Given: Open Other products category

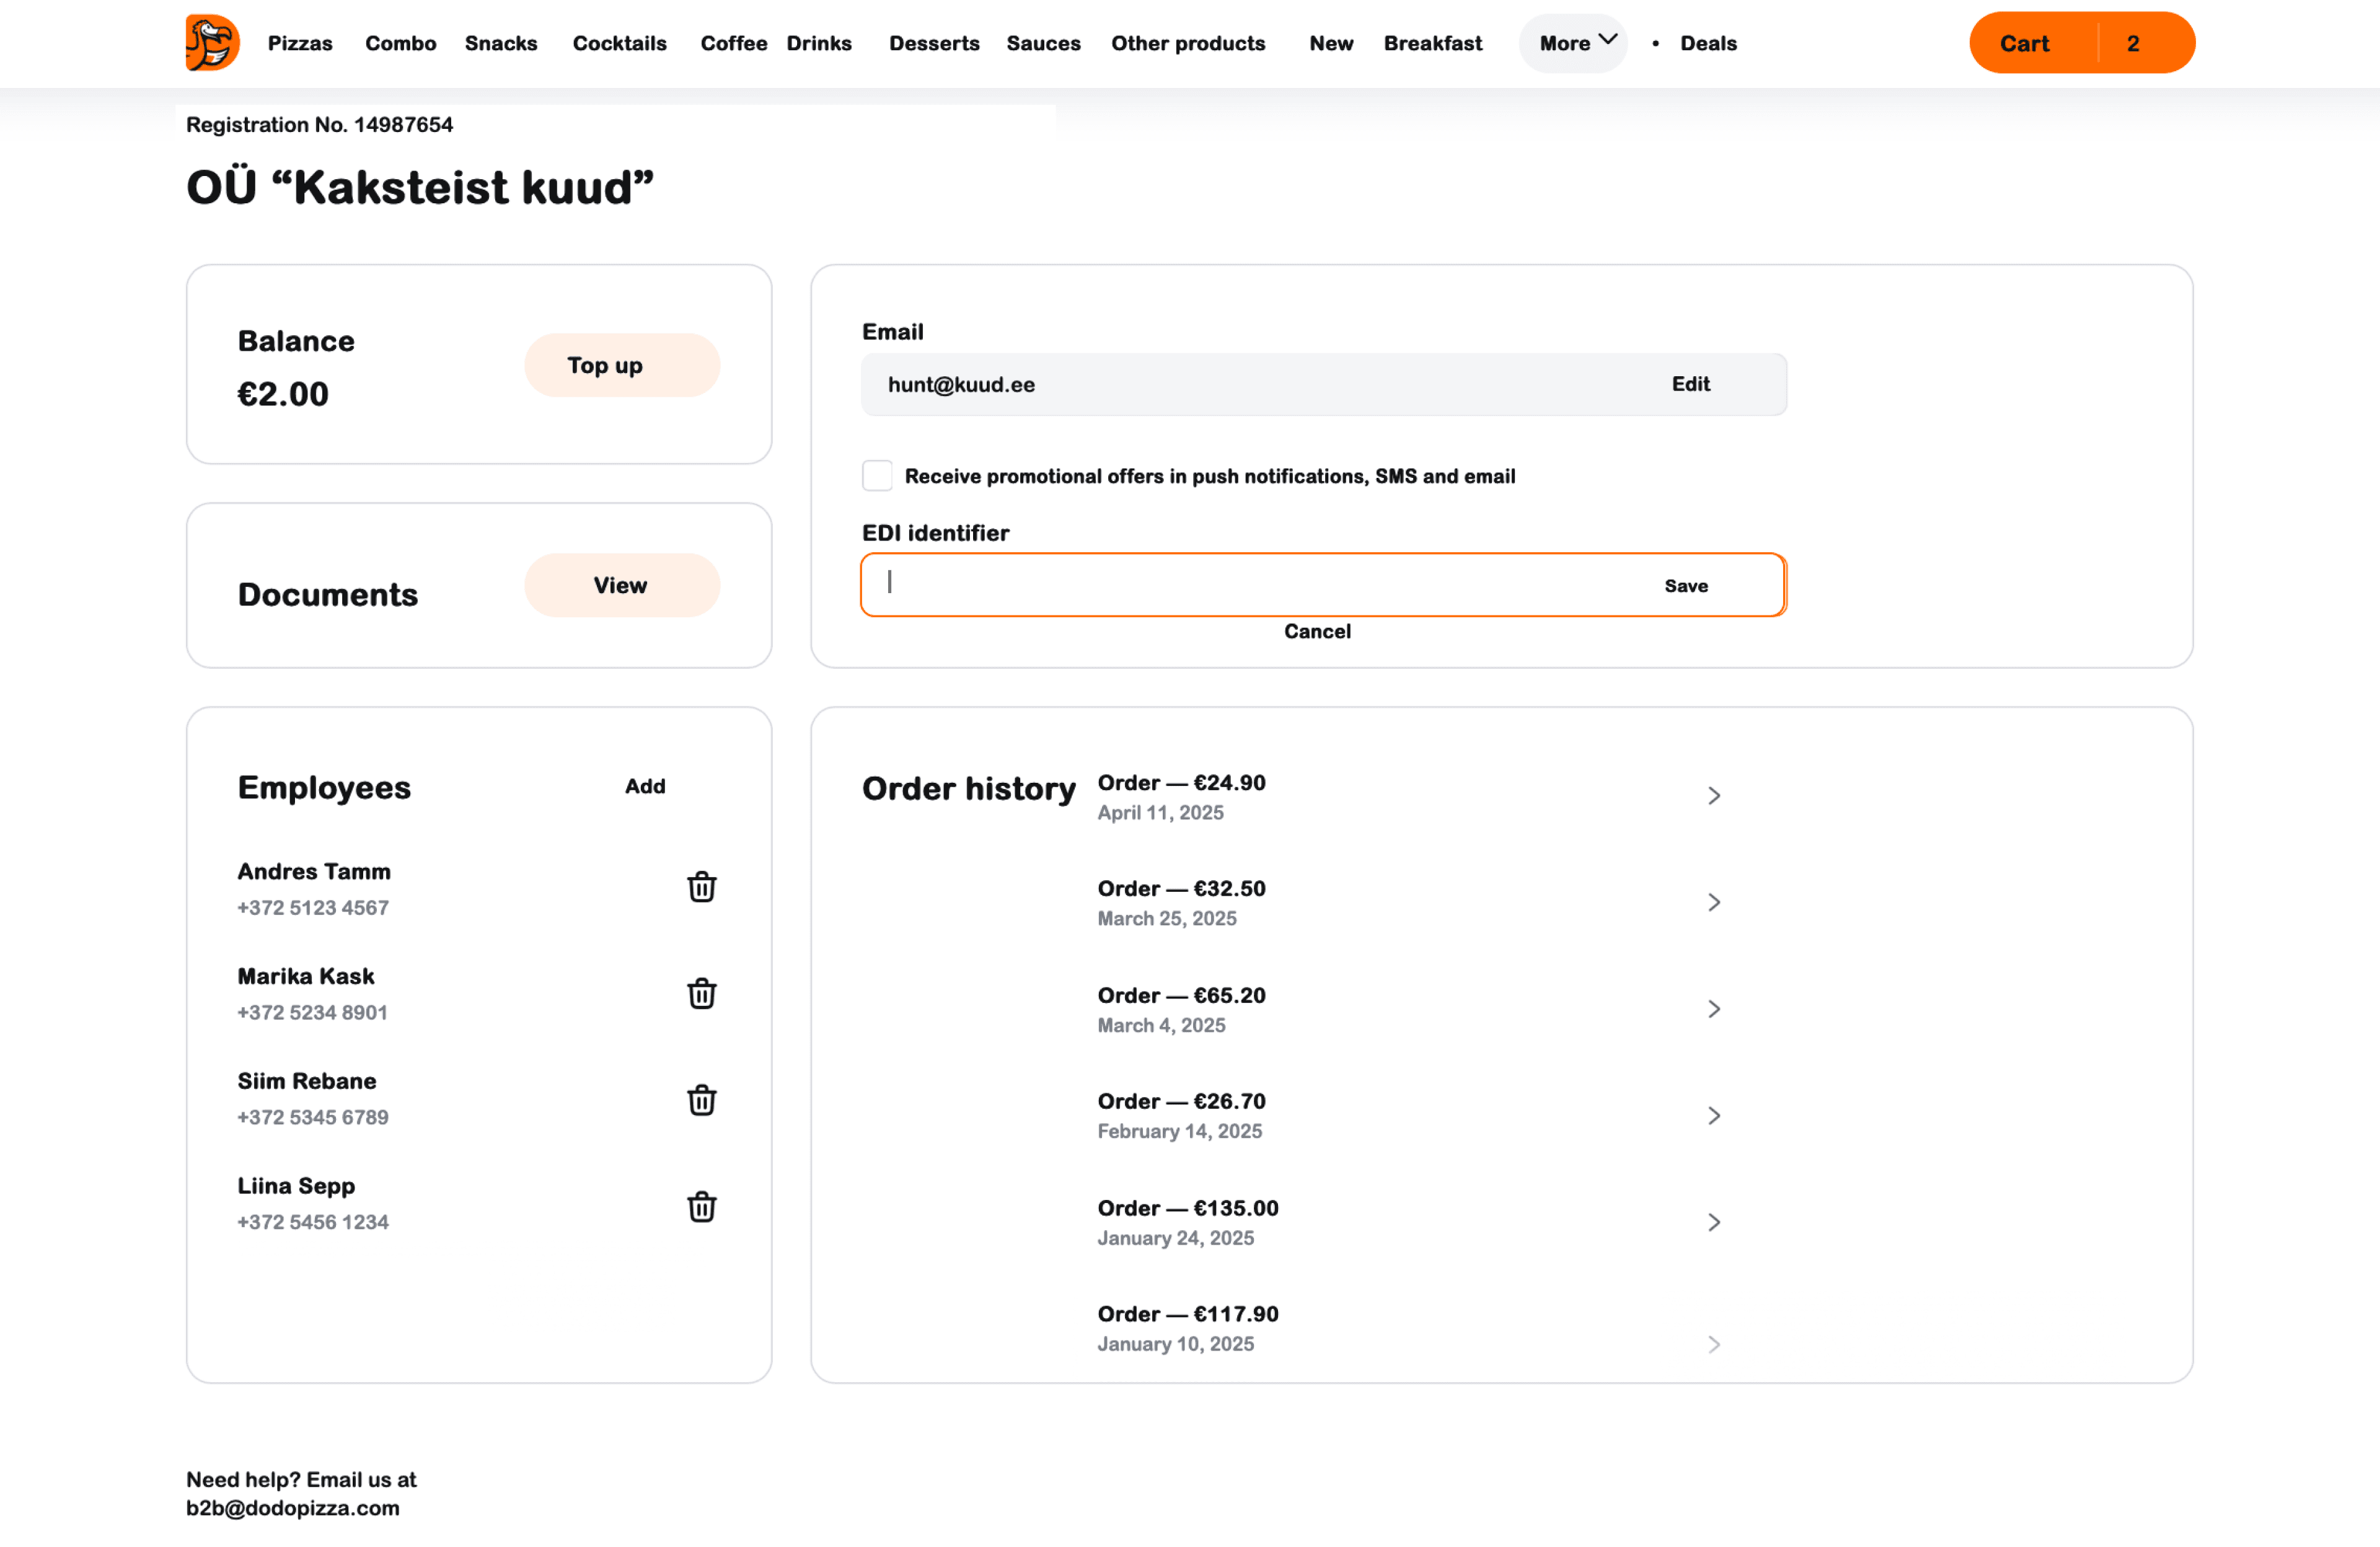Looking at the screenshot, I should click(1188, 43).
